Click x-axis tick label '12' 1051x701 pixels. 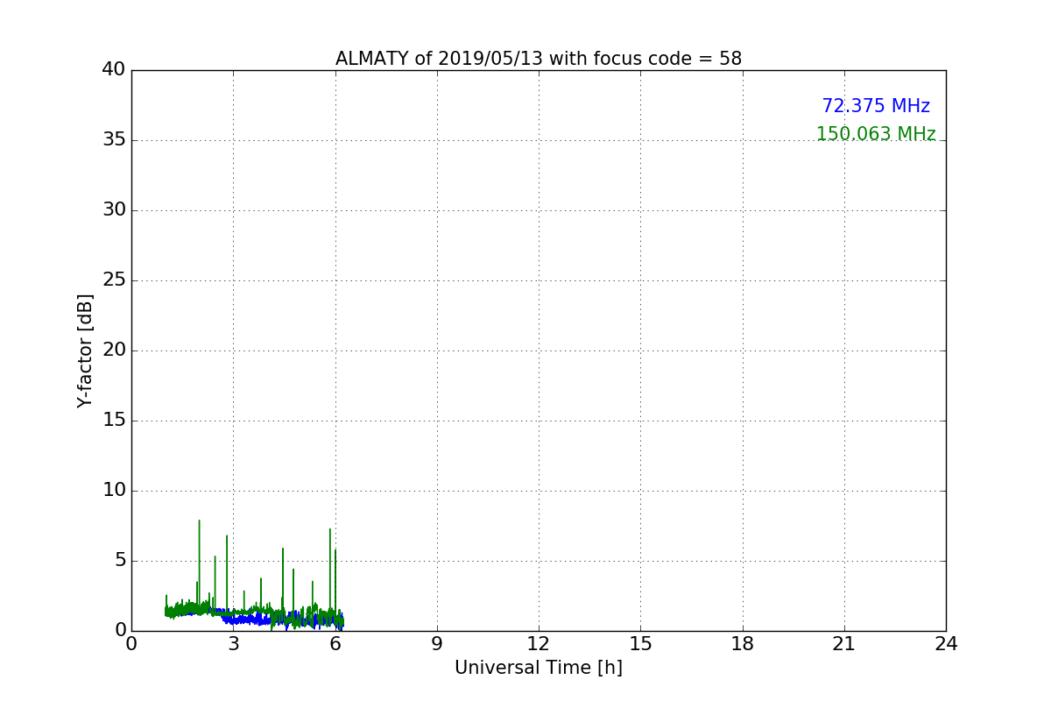pos(539,644)
